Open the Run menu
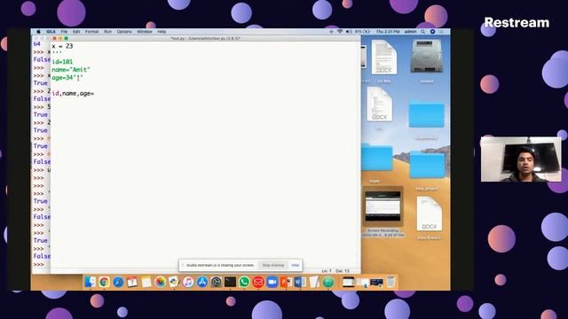This screenshot has width=568, height=319. 108,32
